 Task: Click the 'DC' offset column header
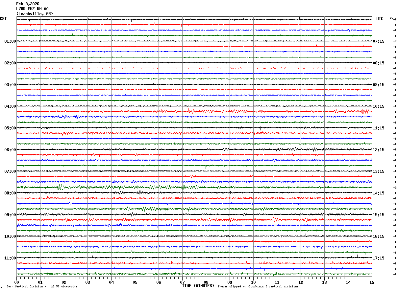click(x=391, y=18)
